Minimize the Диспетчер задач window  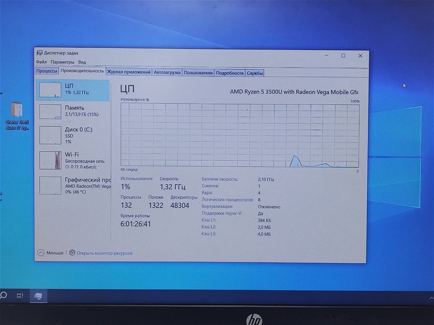327,55
